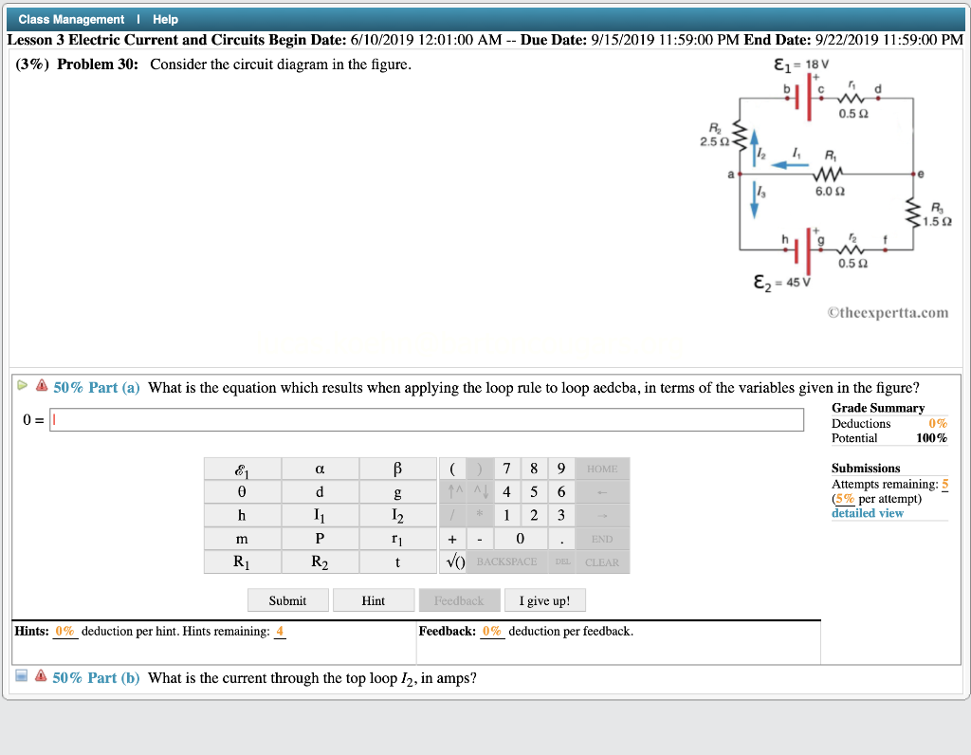Click the I give up! button
This screenshot has height=755, width=971.
(x=544, y=599)
